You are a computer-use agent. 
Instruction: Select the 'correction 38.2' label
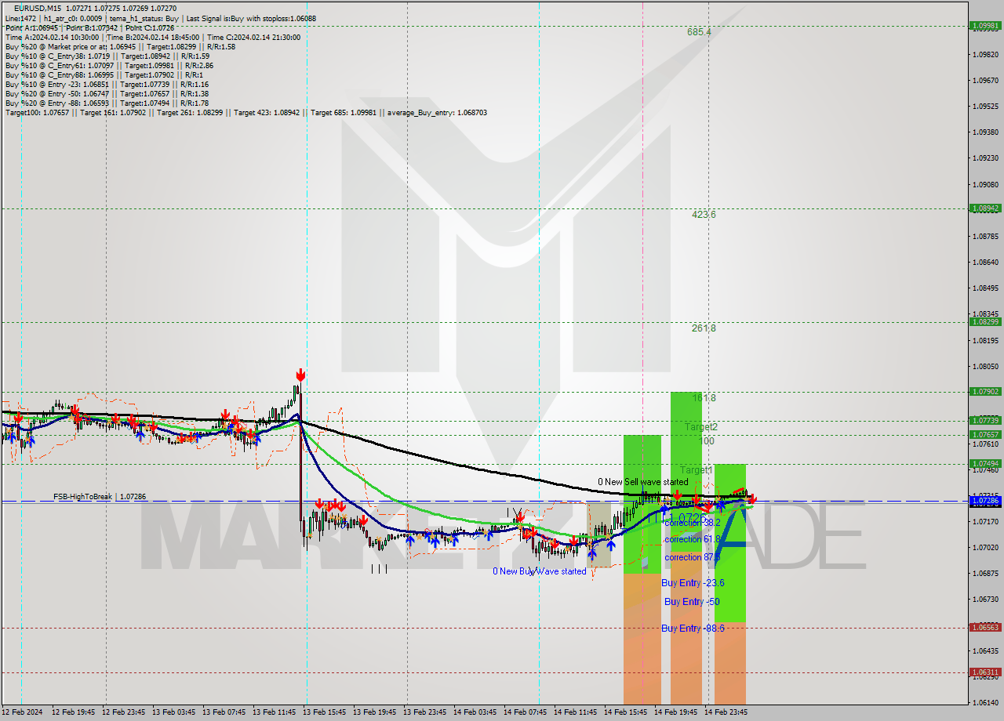point(692,522)
